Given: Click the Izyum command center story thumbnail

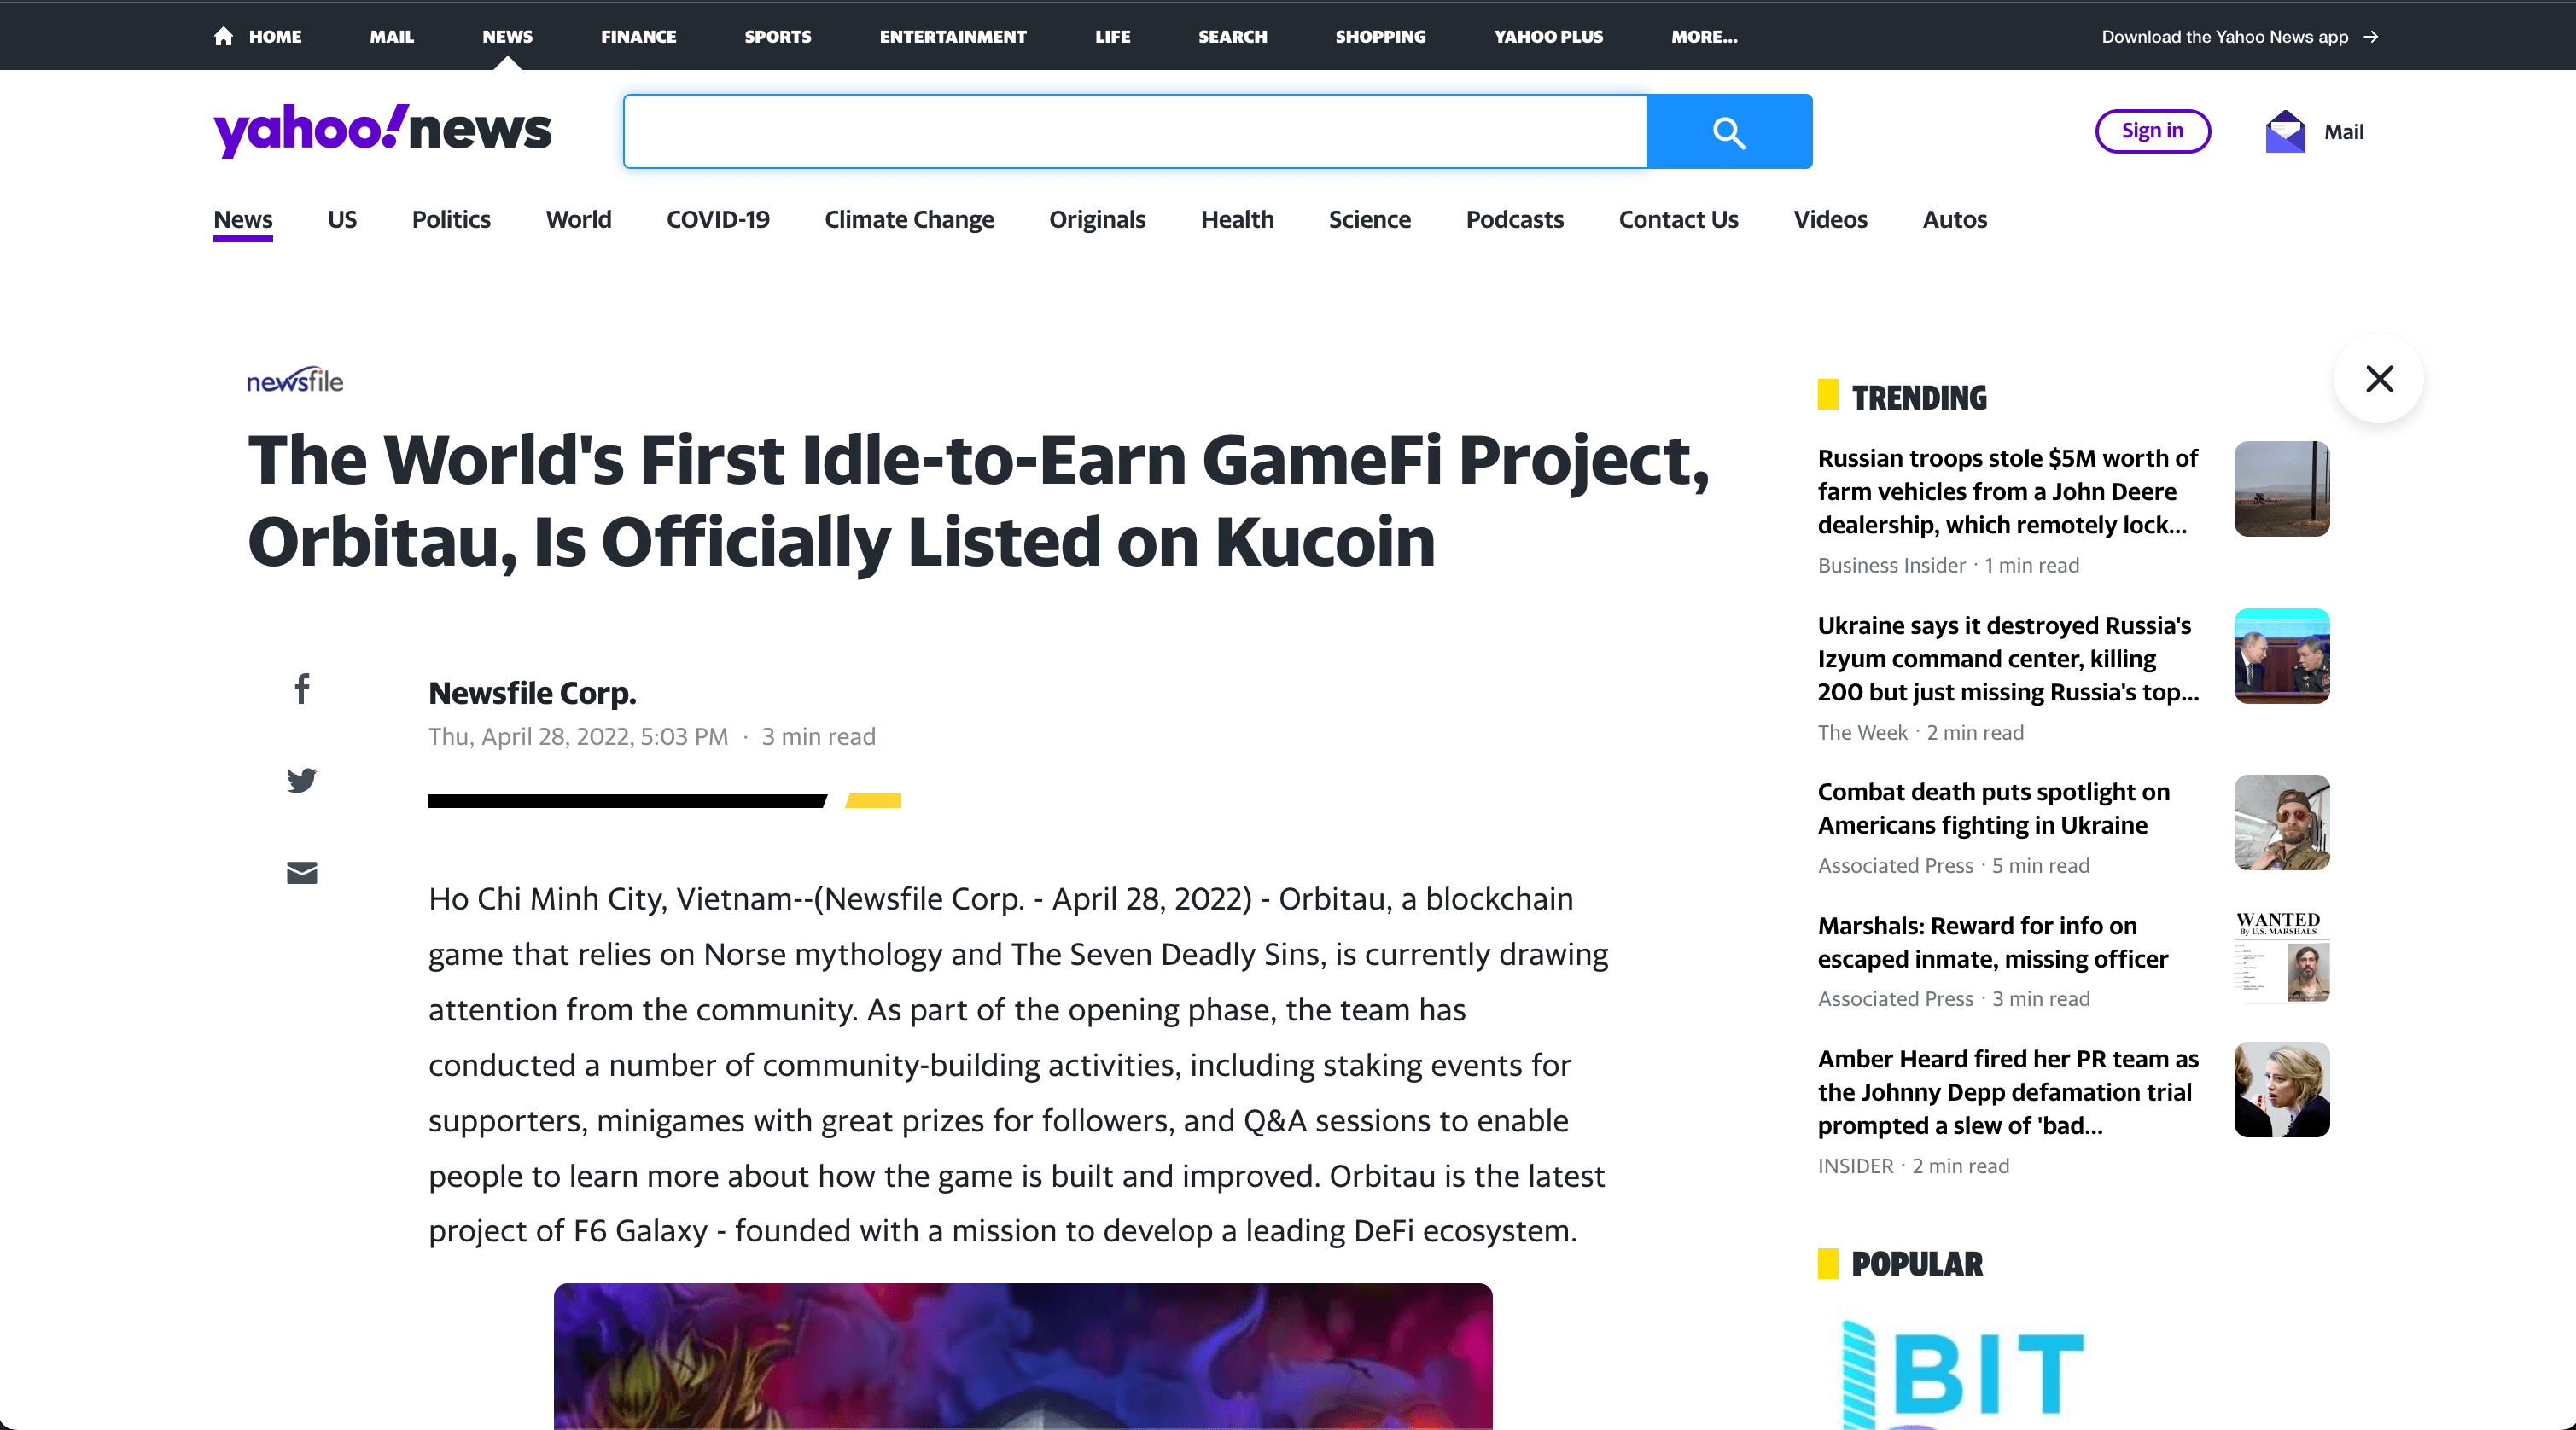Looking at the screenshot, I should (2282, 656).
